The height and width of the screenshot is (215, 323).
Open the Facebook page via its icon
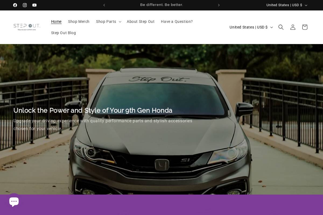(15, 5)
